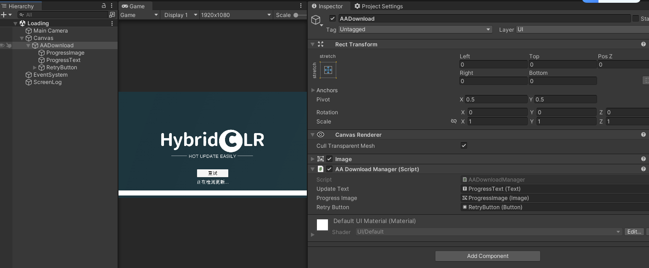Click the Canvas Renderer eye icon
Screen dimensions: 649x268
click(x=321, y=135)
